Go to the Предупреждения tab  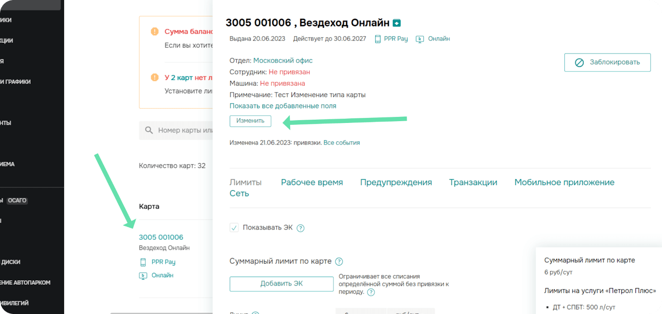396,182
